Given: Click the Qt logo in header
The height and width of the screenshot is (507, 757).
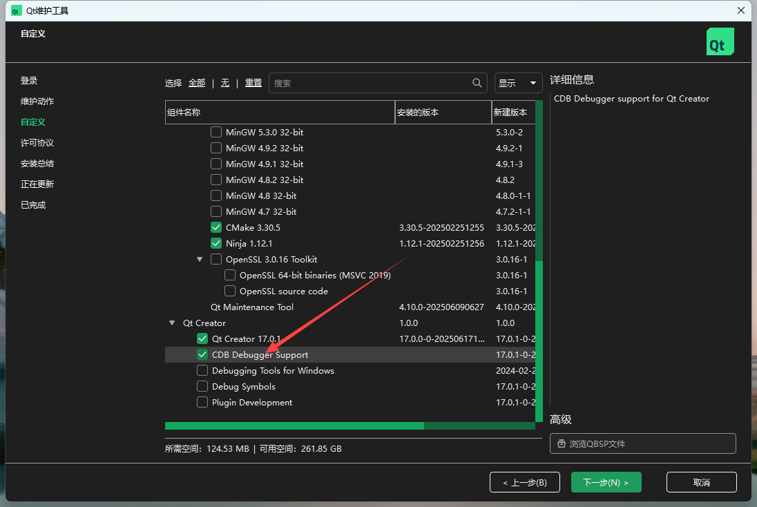Looking at the screenshot, I should coord(720,41).
